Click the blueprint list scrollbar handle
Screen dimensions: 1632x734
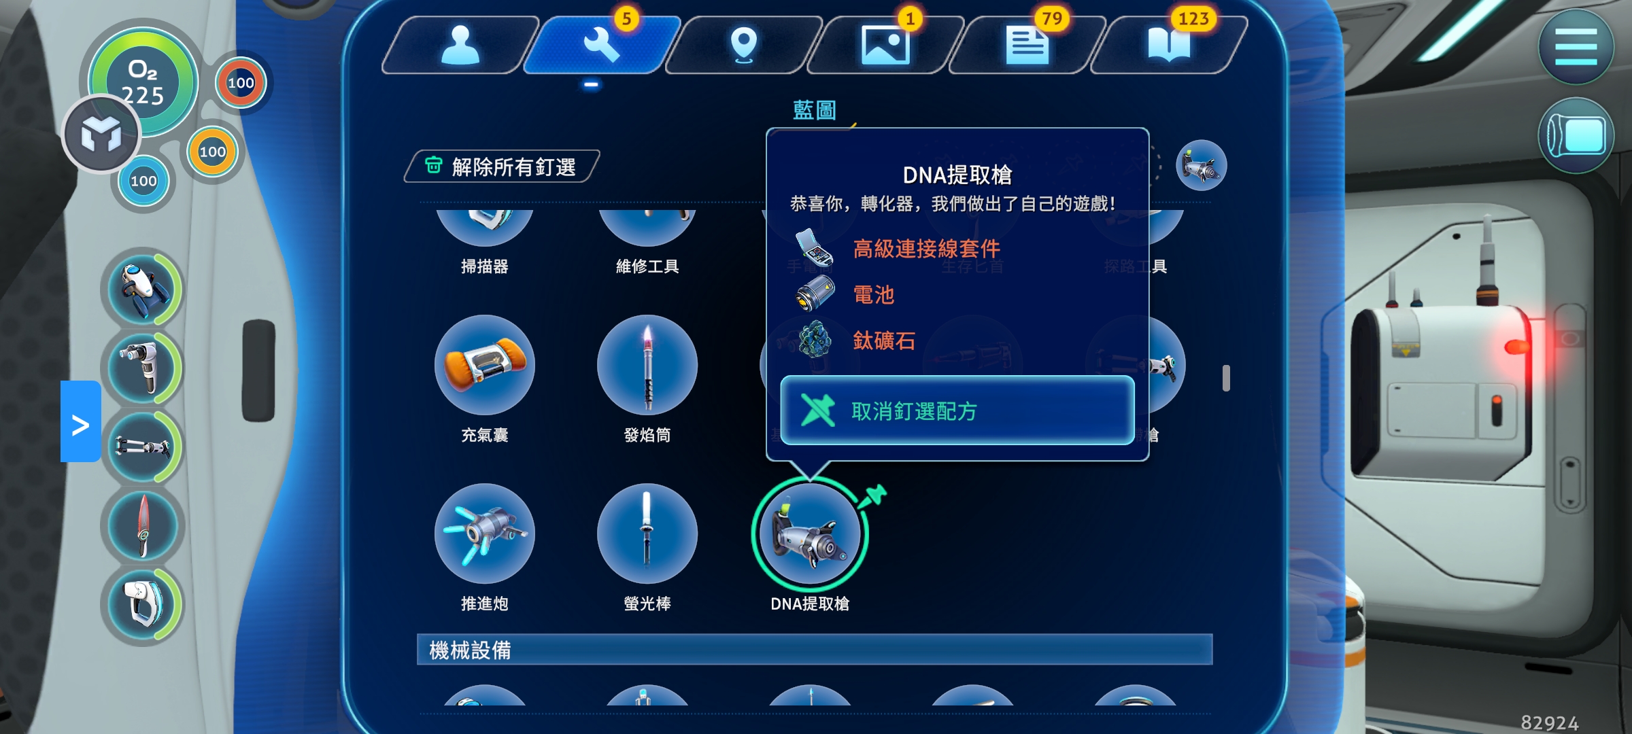coord(1226,378)
